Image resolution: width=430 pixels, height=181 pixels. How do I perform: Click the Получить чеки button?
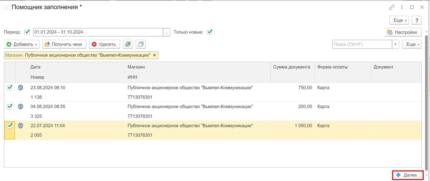pos(64,44)
